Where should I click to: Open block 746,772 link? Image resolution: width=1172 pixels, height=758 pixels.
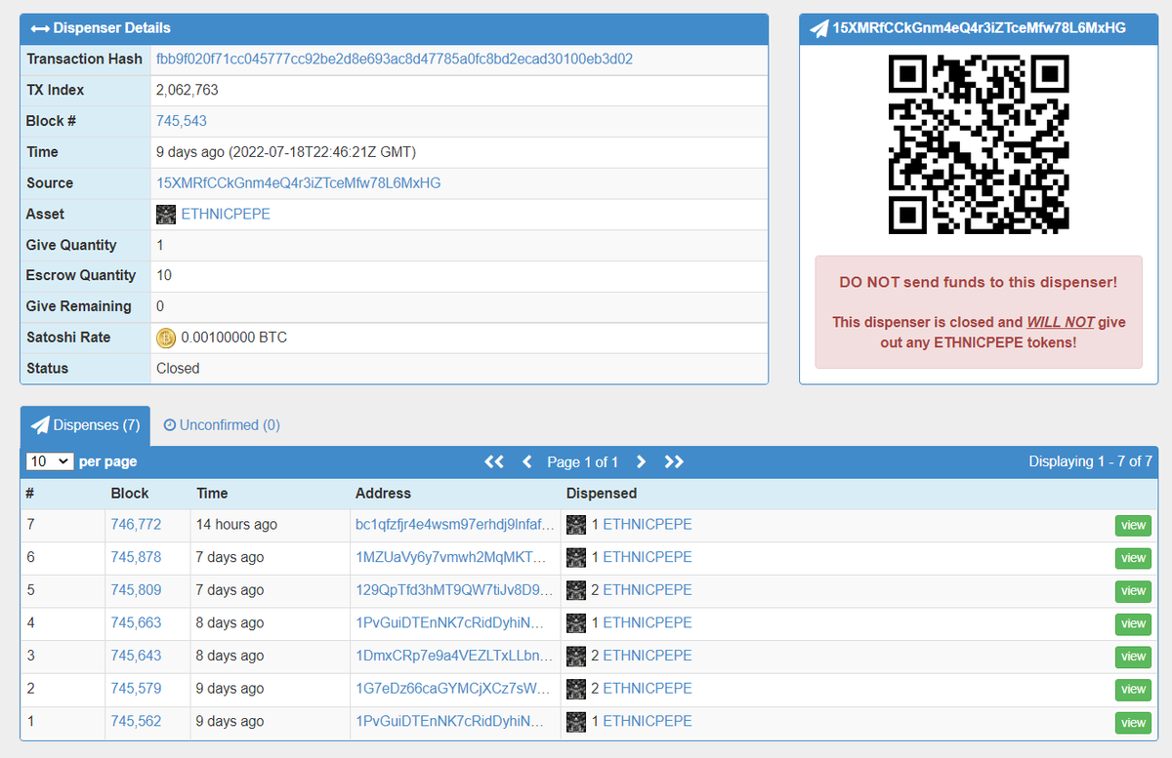tap(136, 524)
